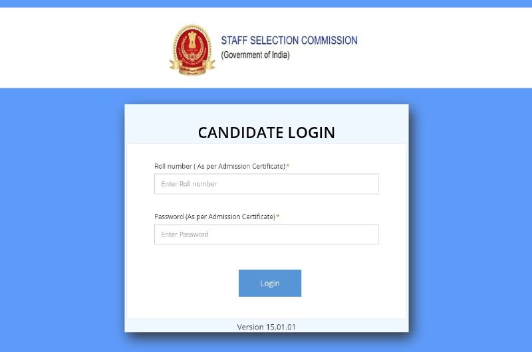Click the Version 15.01.01 text
Image resolution: width=532 pixels, height=352 pixels.
pyautogui.click(x=267, y=327)
